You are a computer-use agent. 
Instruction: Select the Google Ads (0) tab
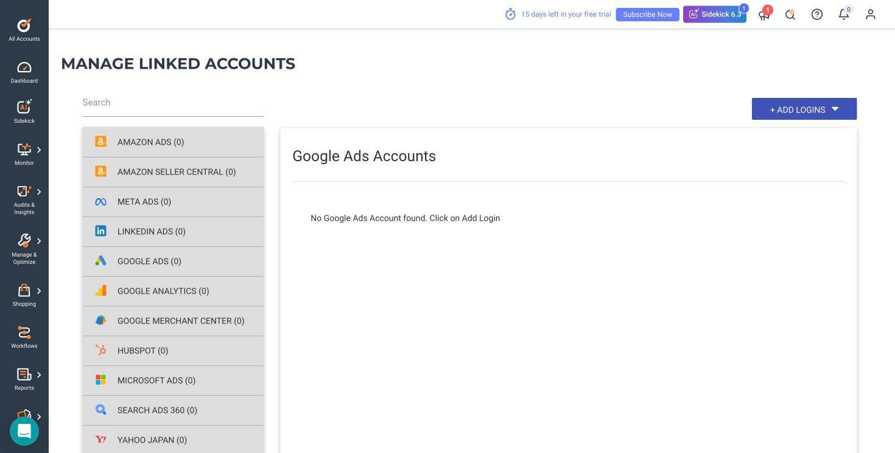coord(173,261)
